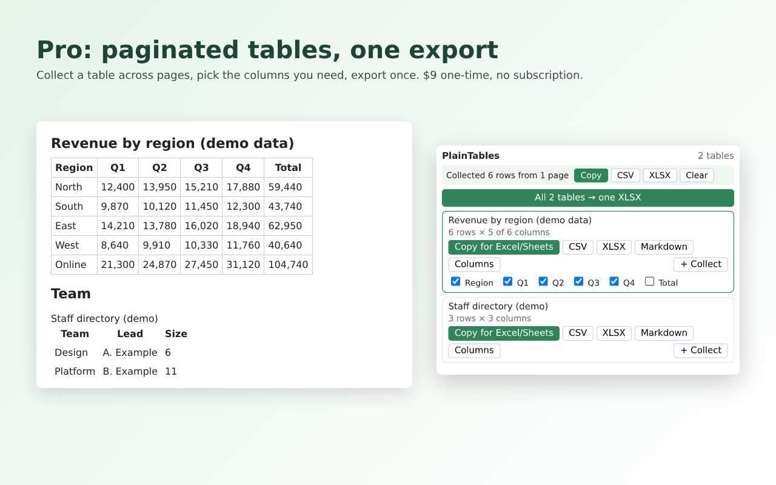Click 'Collected 6 rows from 1 page' text
The image size is (776, 485).
pos(507,175)
